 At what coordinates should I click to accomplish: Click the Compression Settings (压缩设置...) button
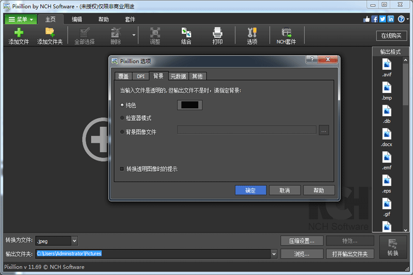(x=302, y=240)
